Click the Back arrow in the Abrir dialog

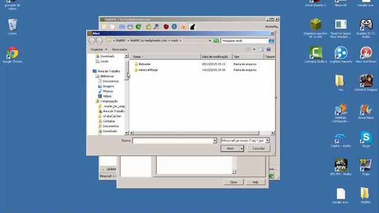coord(92,41)
